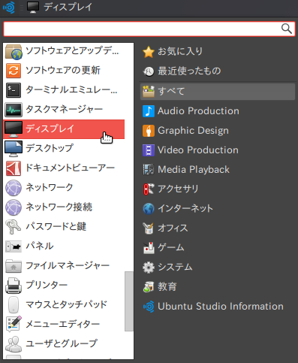This screenshot has height=363, width=298.
Task: Launch パスワードと鍵
Action: (x=64, y=227)
